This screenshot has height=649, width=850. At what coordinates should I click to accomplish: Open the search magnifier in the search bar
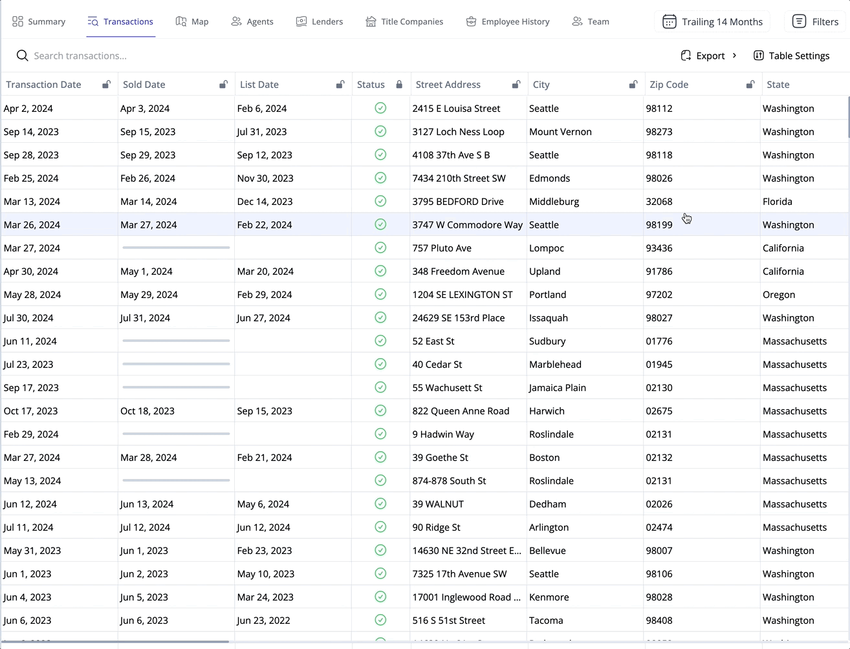click(22, 56)
